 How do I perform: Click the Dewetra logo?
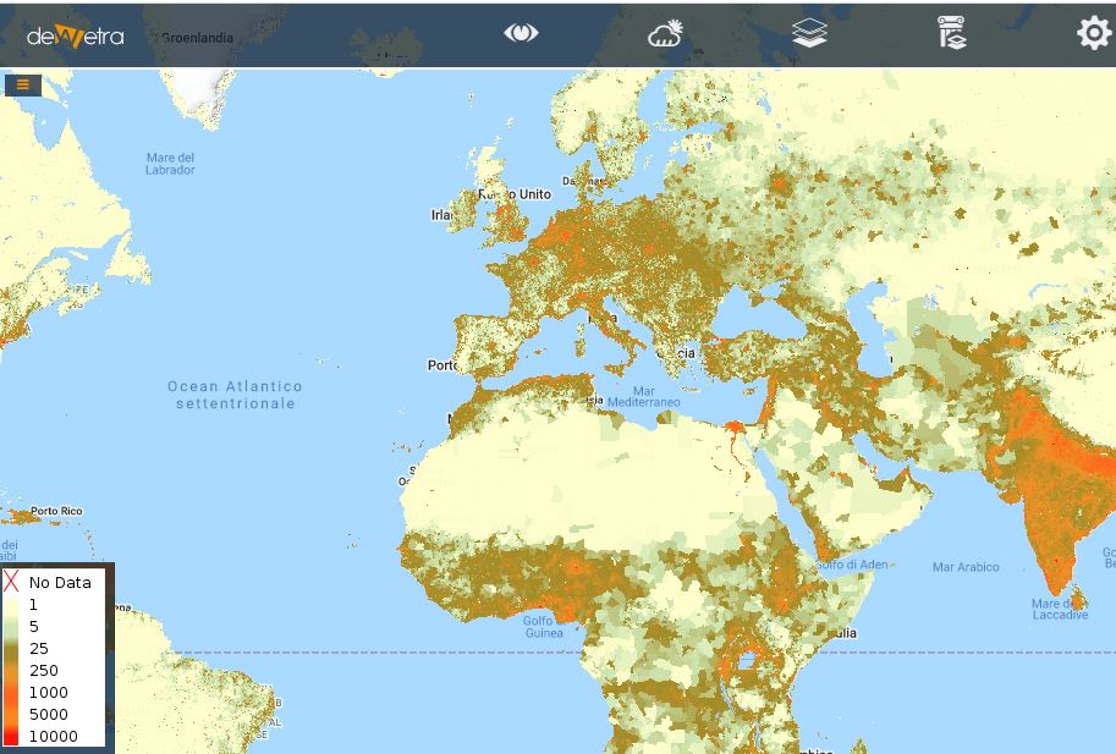[x=75, y=37]
